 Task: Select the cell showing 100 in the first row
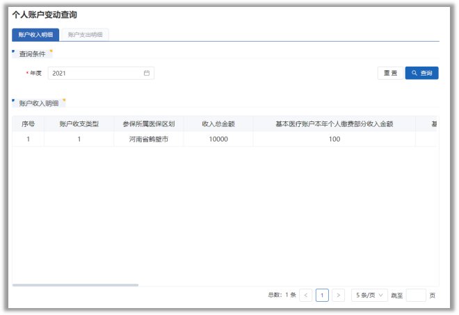pyautogui.click(x=334, y=139)
